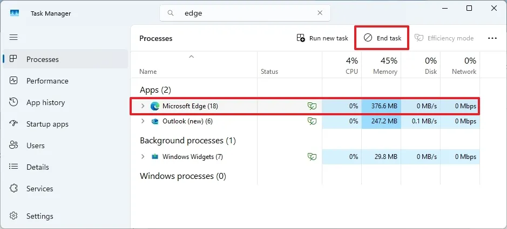Switch to the Startup apps page
The height and width of the screenshot is (229, 507).
[x=47, y=124]
